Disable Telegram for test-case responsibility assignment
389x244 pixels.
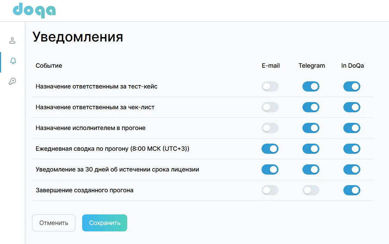311,86
